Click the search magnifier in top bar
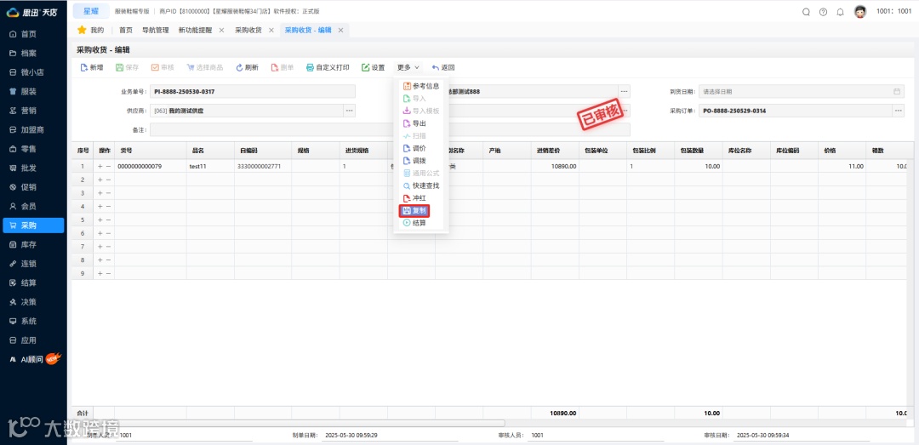 (806, 12)
